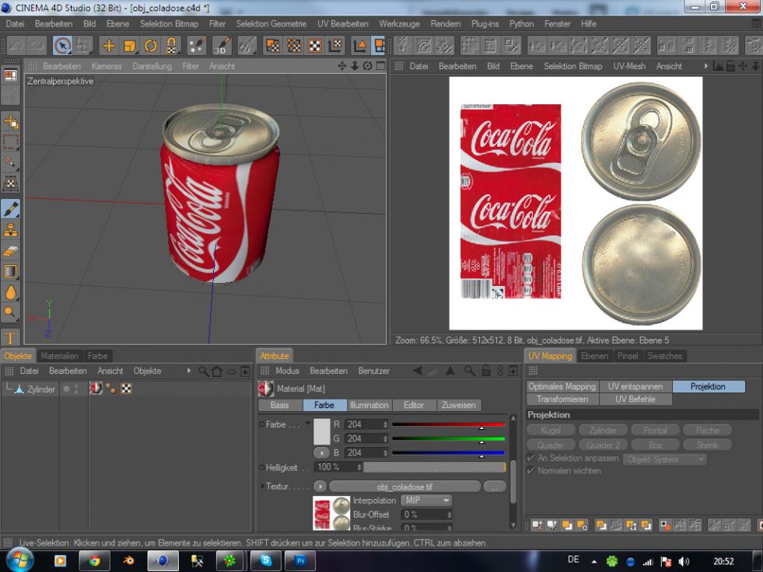Pick the Text tool in left palette
Image resolution: width=763 pixels, height=572 pixels.
[x=12, y=337]
